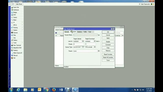Switch to the General tab
The height and width of the screenshot is (92, 163).
(67, 32)
